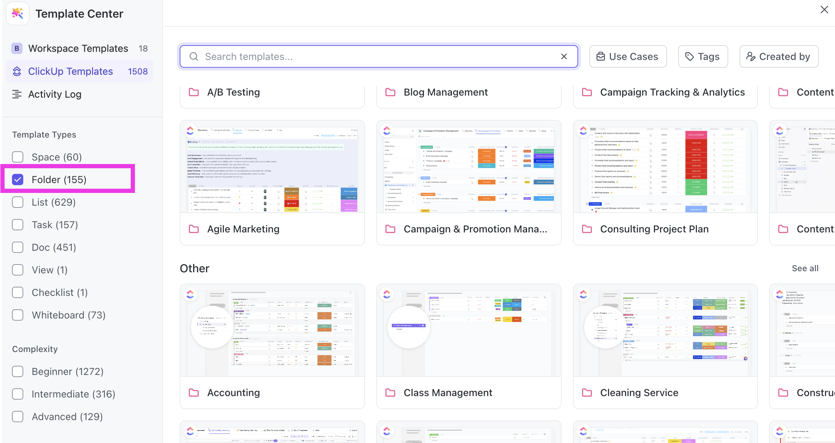Click the ClickUp Templates stack icon
The height and width of the screenshot is (443, 835).
17,71
